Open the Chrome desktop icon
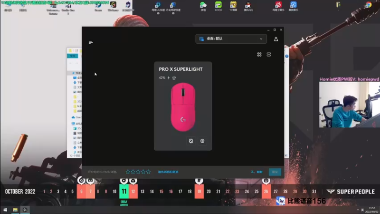This screenshot has width=380, height=214. tap(369, 5)
